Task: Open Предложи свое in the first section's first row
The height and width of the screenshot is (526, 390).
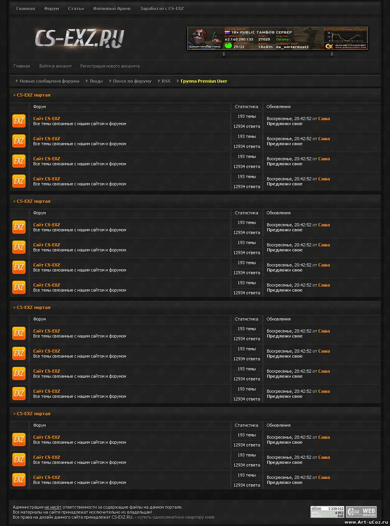Action: 285,124
